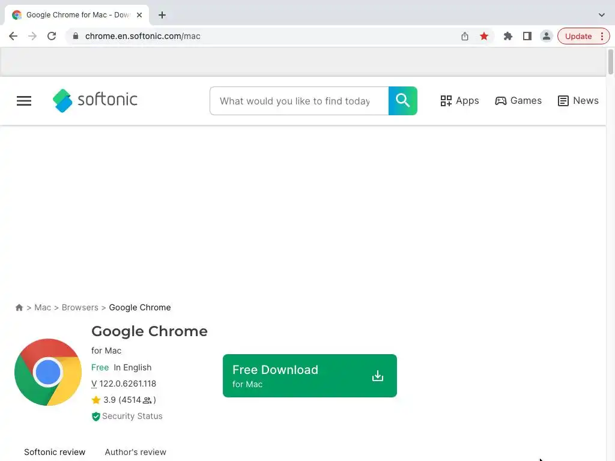
Task: Open the Games section
Action: coord(518,101)
